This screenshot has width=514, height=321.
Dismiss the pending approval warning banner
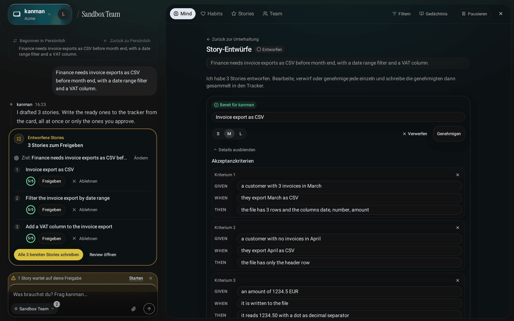coord(151,278)
